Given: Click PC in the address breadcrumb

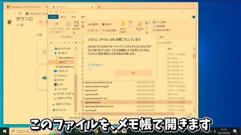Looking at the screenshot, I should pyautogui.click(x=76, y=43).
